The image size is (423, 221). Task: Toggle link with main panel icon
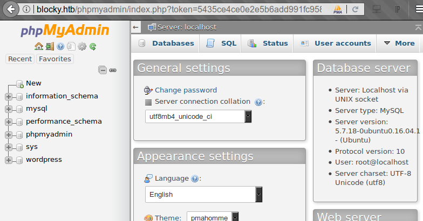tap(113, 70)
